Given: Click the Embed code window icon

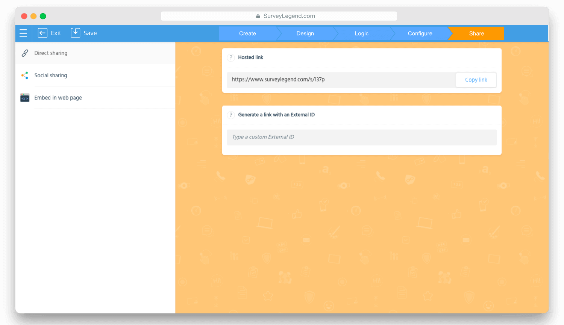Looking at the screenshot, I should pos(25,98).
